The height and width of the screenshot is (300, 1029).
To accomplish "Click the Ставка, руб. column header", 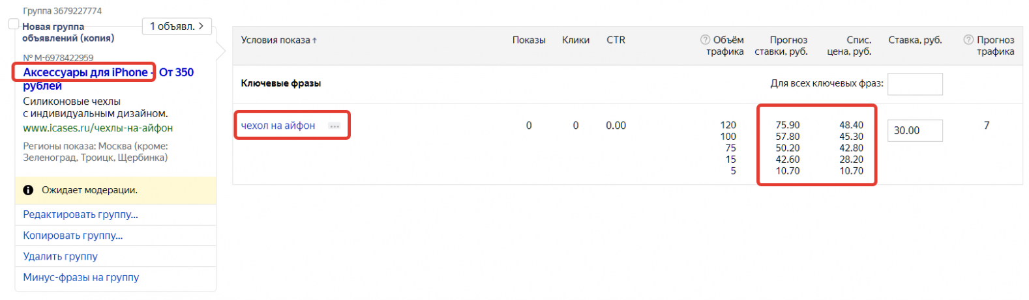I will point(915,40).
